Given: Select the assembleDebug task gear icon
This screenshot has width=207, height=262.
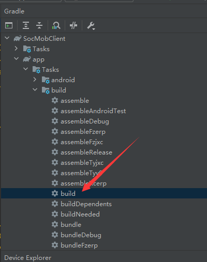Looking at the screenshot, I should coord(55,121).
